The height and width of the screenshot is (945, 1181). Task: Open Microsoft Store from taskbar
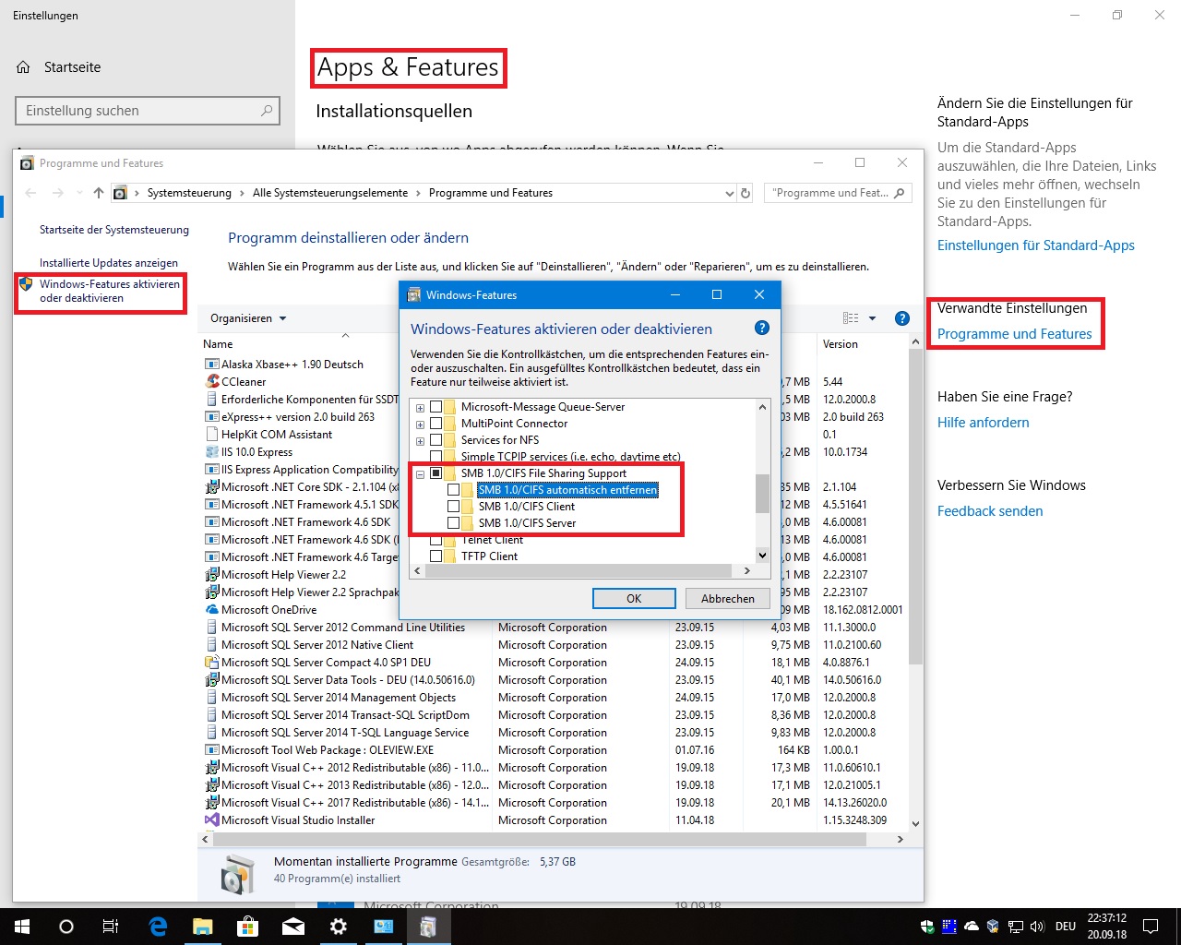[248, 927]
